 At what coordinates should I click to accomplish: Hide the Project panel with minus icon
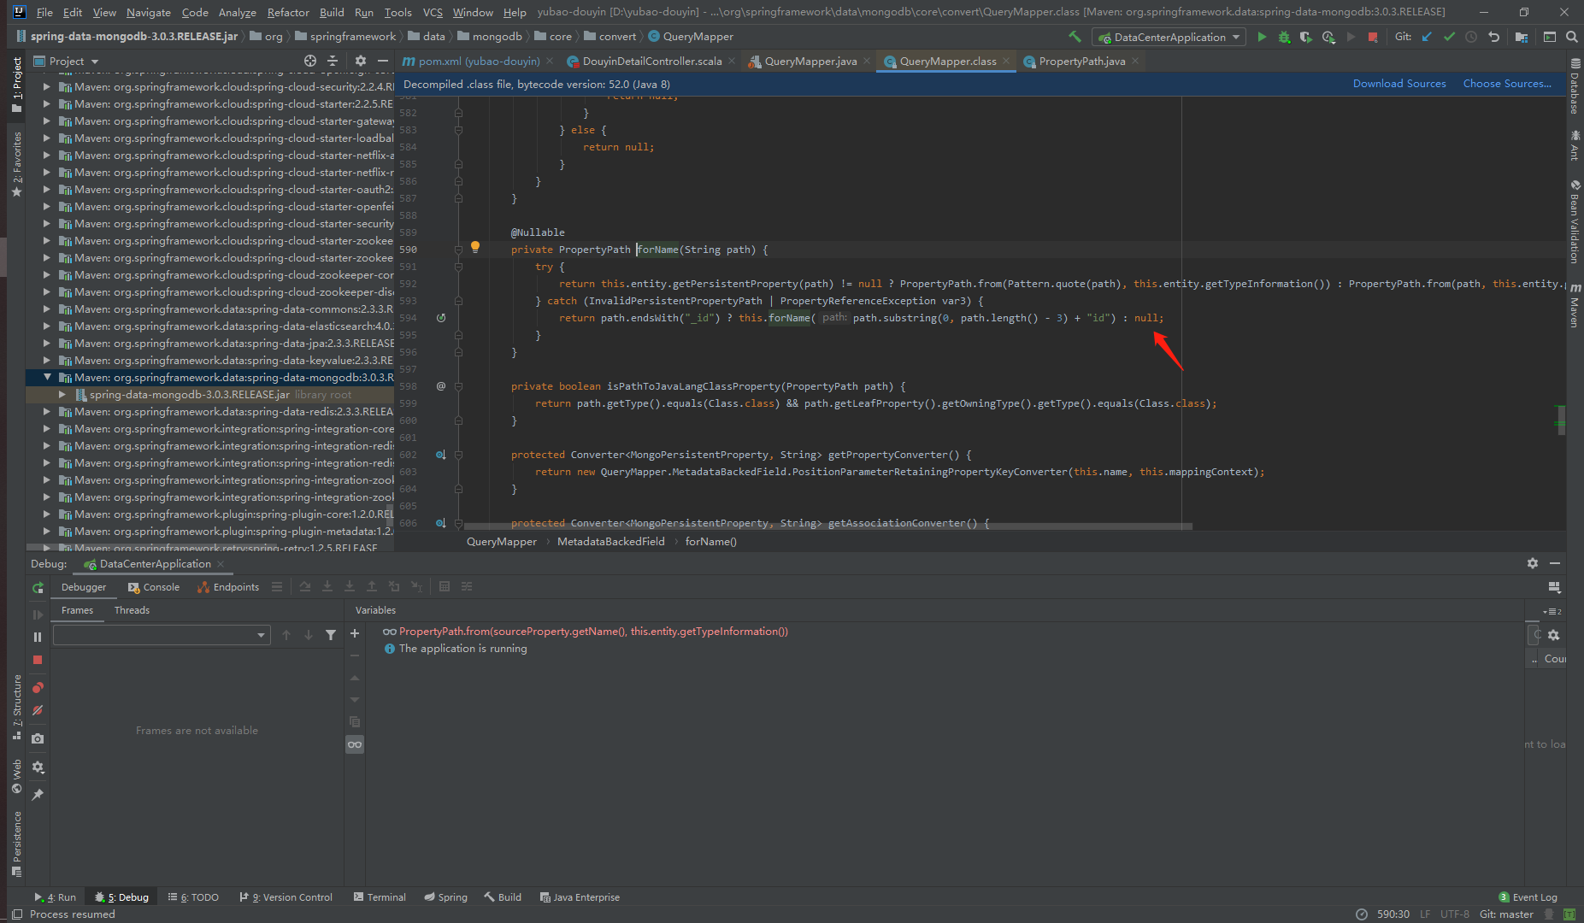pos(383,61)
